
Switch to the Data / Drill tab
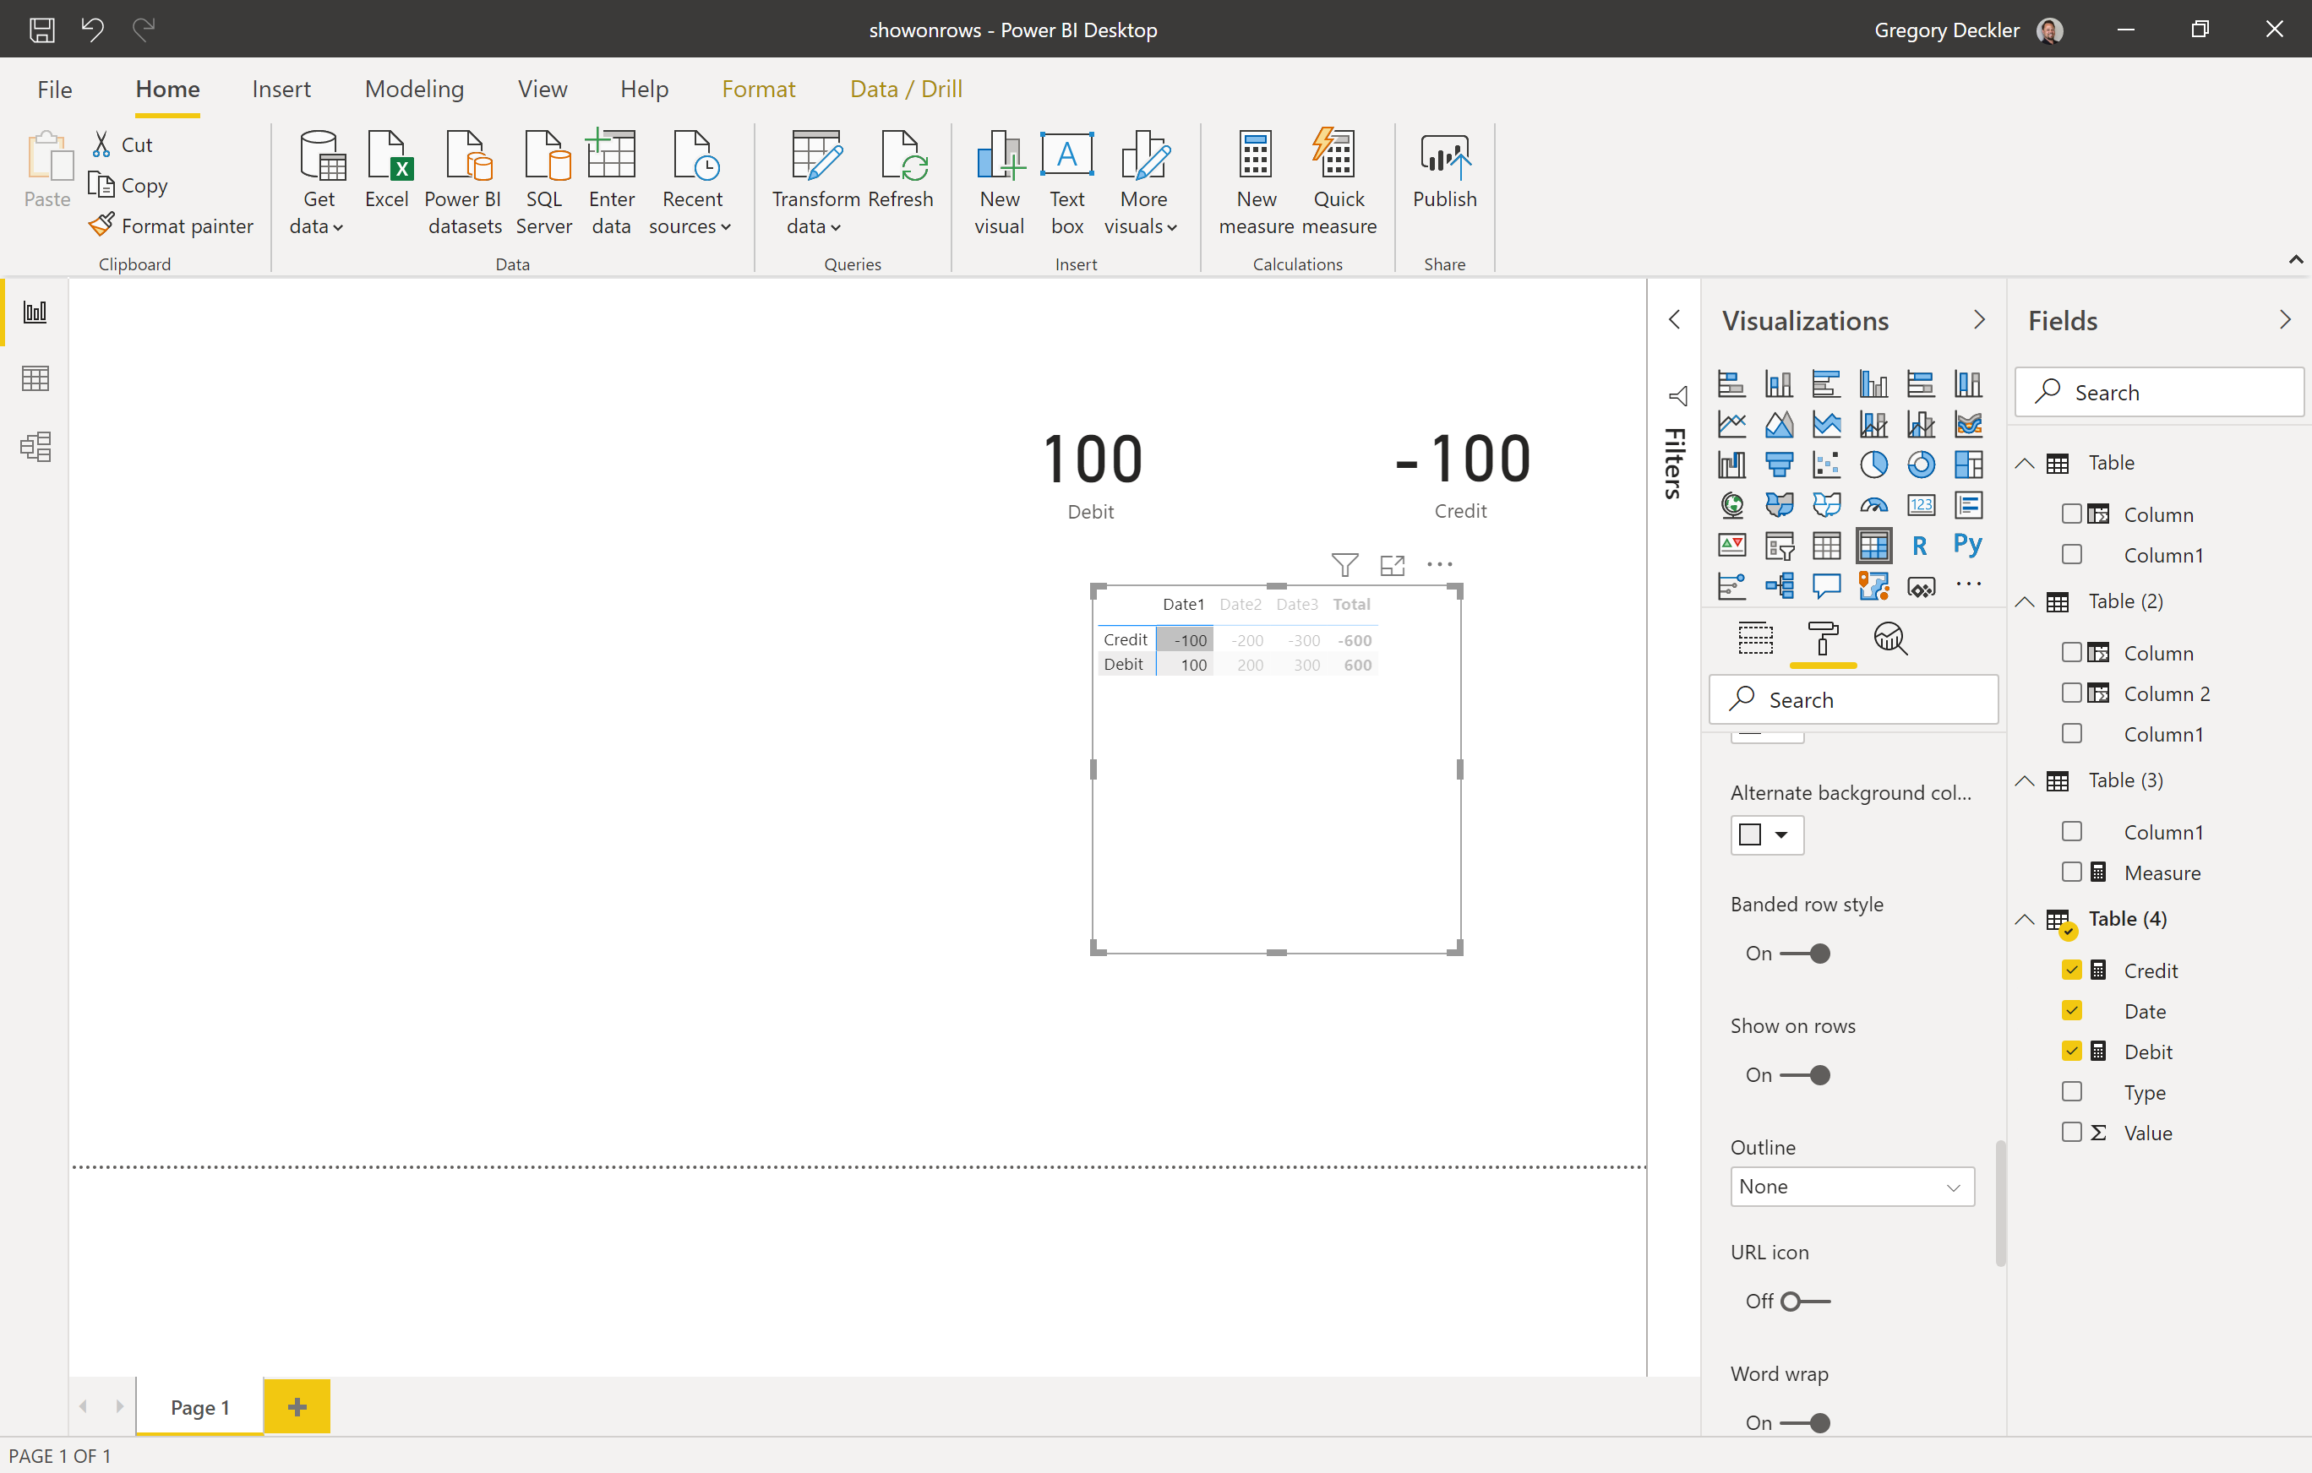905,90
